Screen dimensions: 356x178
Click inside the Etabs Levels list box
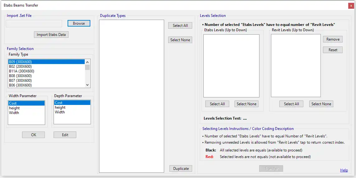231,66
